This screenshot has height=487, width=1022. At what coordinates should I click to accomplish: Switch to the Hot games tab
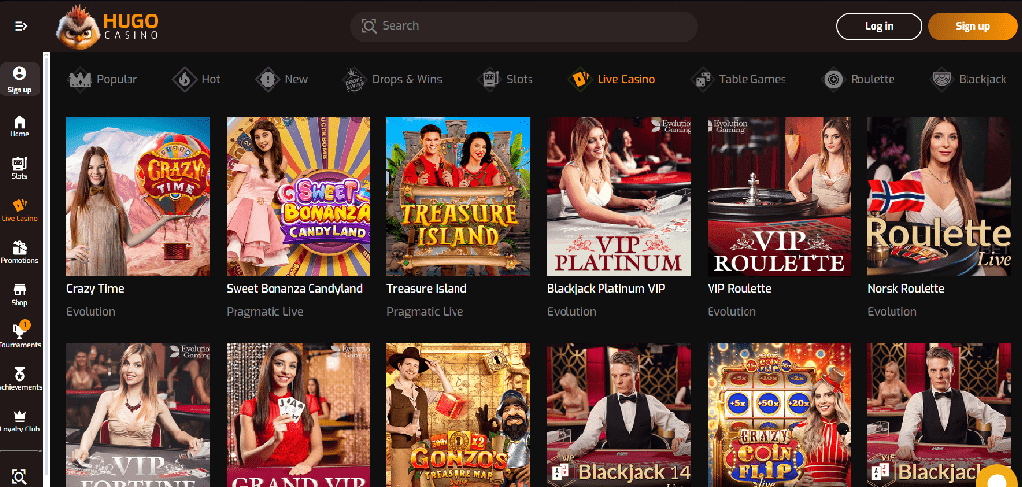pos(198,79)
